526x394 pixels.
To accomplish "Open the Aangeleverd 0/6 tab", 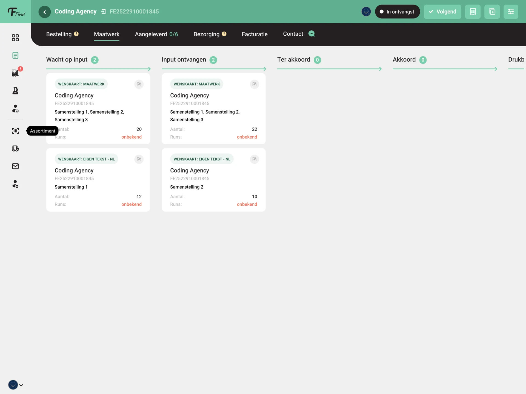I will (156, 34).
